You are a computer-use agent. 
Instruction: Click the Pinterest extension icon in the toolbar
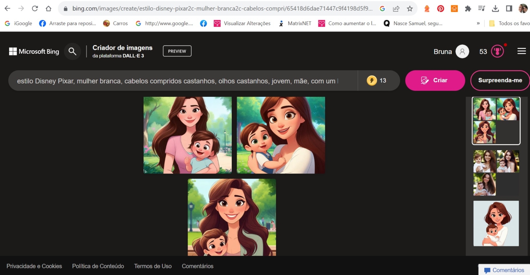click(x=440, y=8)
